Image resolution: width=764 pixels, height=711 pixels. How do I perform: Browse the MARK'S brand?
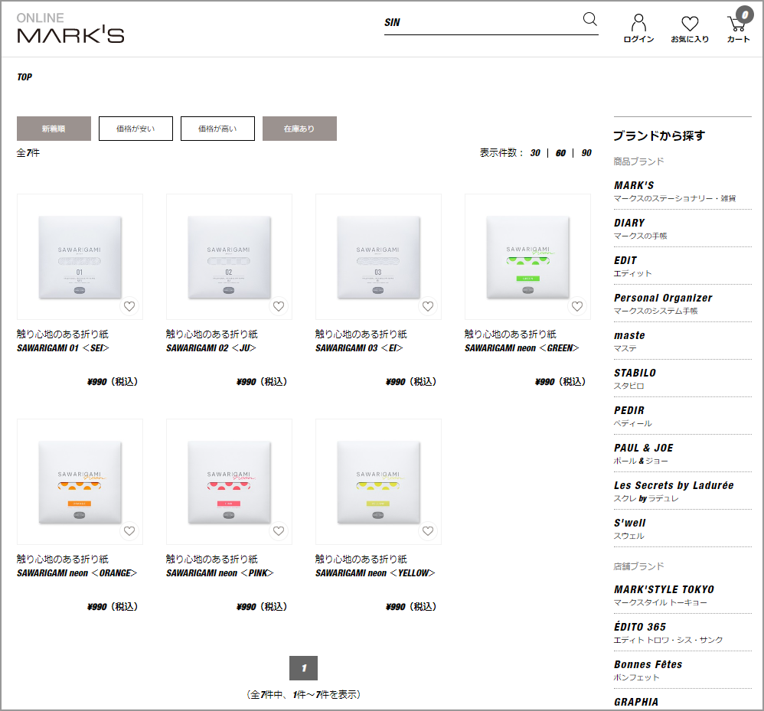[x=682, y=191]
